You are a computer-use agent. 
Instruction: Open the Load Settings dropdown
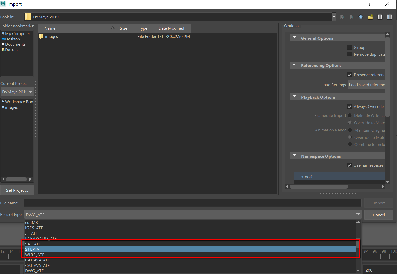(x=366, y=85)
